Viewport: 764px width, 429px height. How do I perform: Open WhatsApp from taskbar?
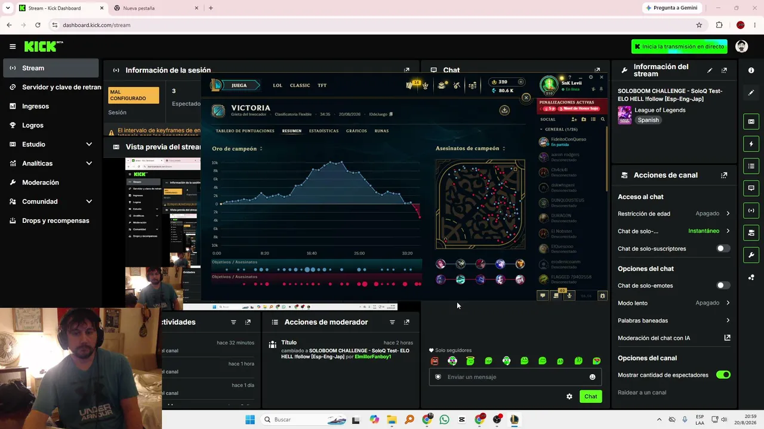tap(444, 419)
